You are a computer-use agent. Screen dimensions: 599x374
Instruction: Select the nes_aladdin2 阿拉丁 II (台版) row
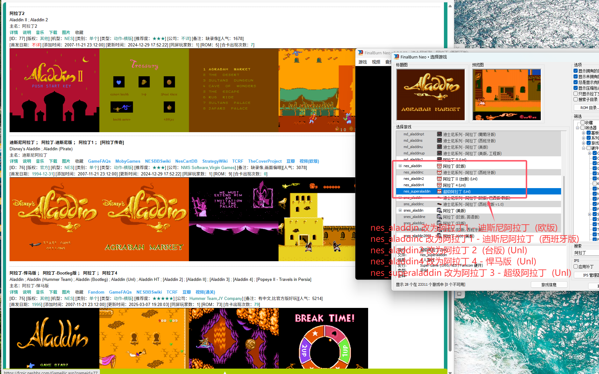479,179
